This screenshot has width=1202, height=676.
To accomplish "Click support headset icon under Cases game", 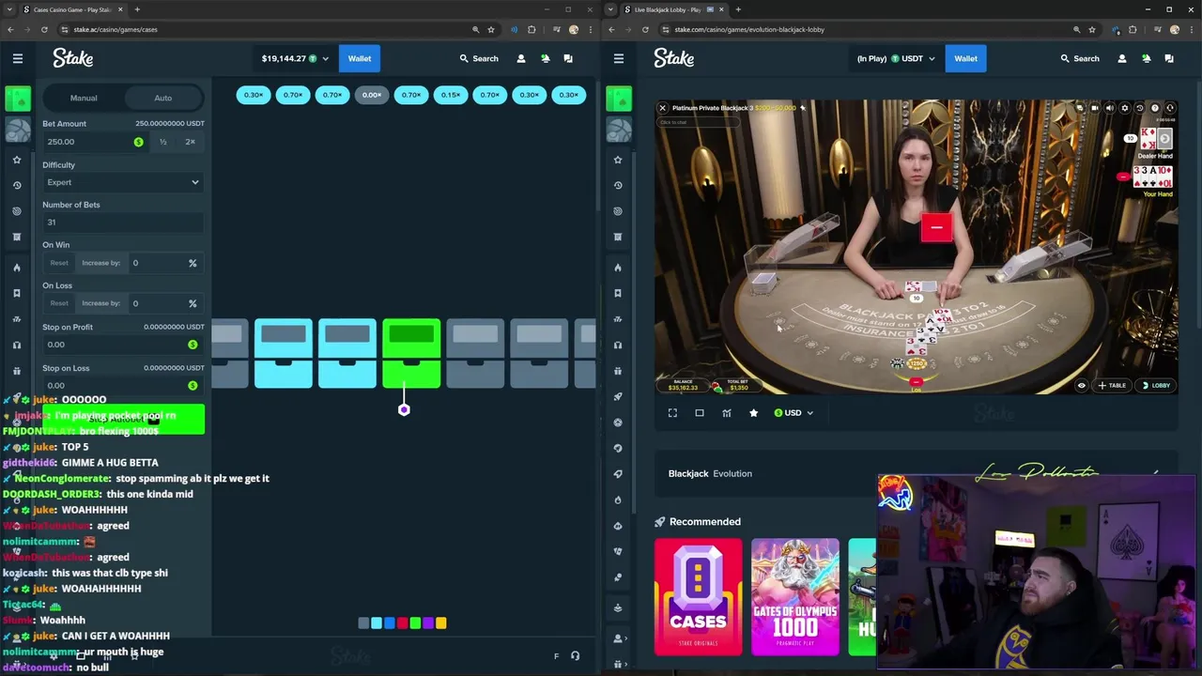I will tap(576, 656).
